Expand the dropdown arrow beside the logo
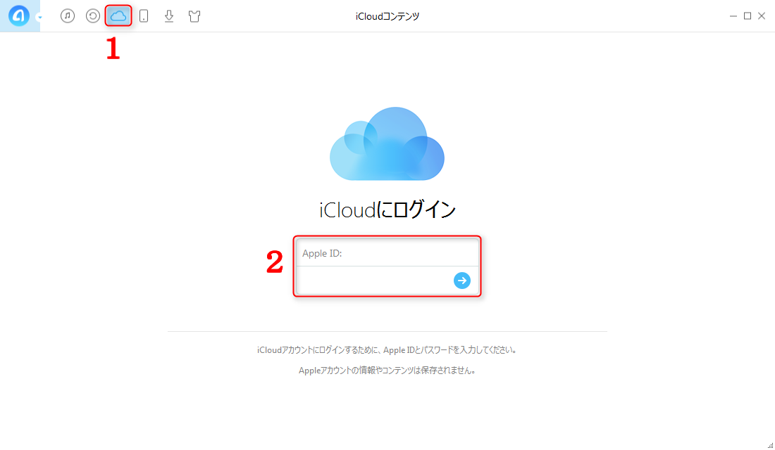 tap(39, 18)
